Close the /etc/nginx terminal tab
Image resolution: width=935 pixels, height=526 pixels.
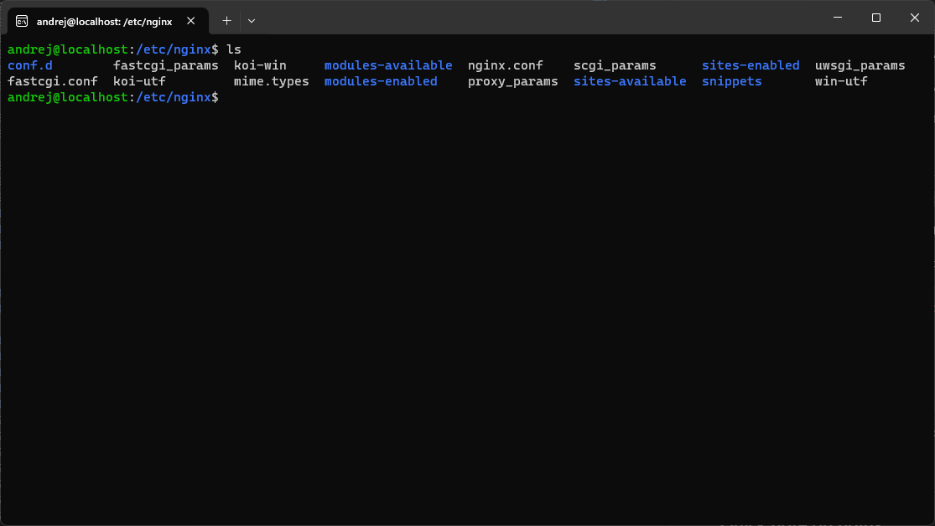190,20
